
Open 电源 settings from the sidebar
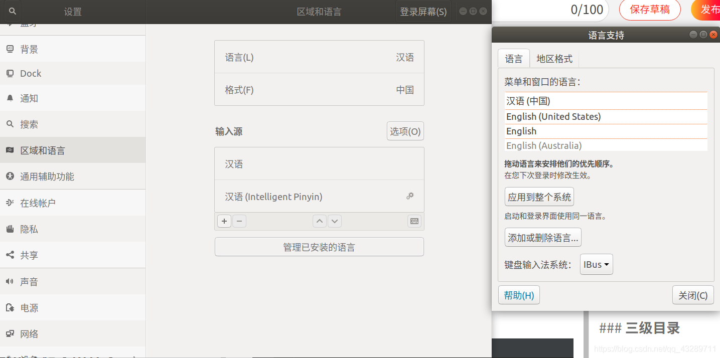29,307
